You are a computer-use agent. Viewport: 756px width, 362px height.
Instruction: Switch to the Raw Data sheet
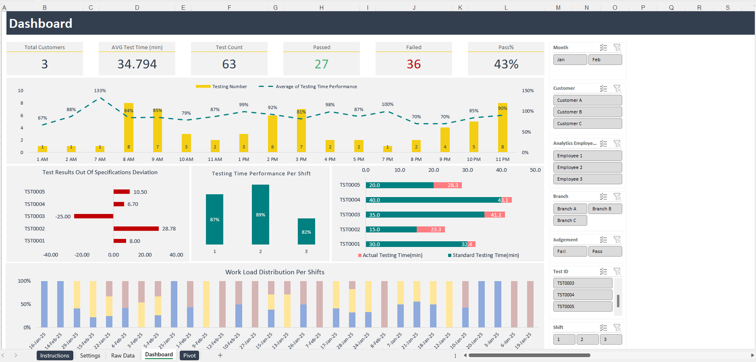click(123, 355)
